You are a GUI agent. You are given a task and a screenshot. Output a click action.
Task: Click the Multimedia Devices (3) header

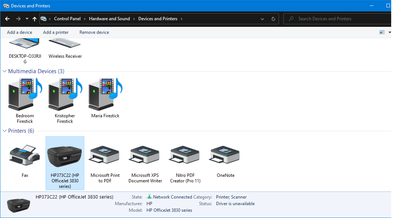(x=36, y=71)
